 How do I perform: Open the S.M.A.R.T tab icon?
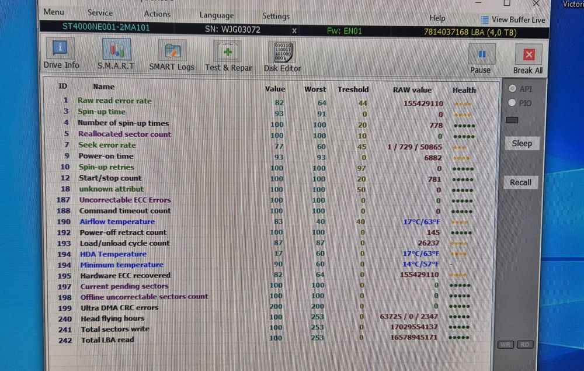117,49
